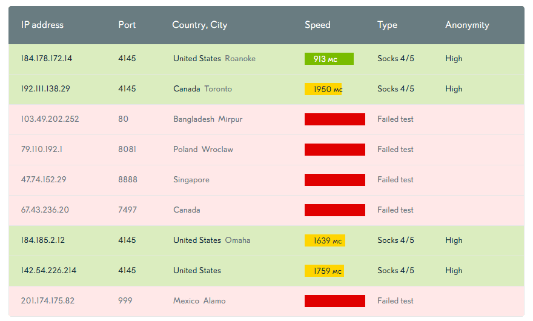The image size is (533, 321).
Task: Click the 1639 ms speed bar for Omaha
Action: tap(325, 240)
